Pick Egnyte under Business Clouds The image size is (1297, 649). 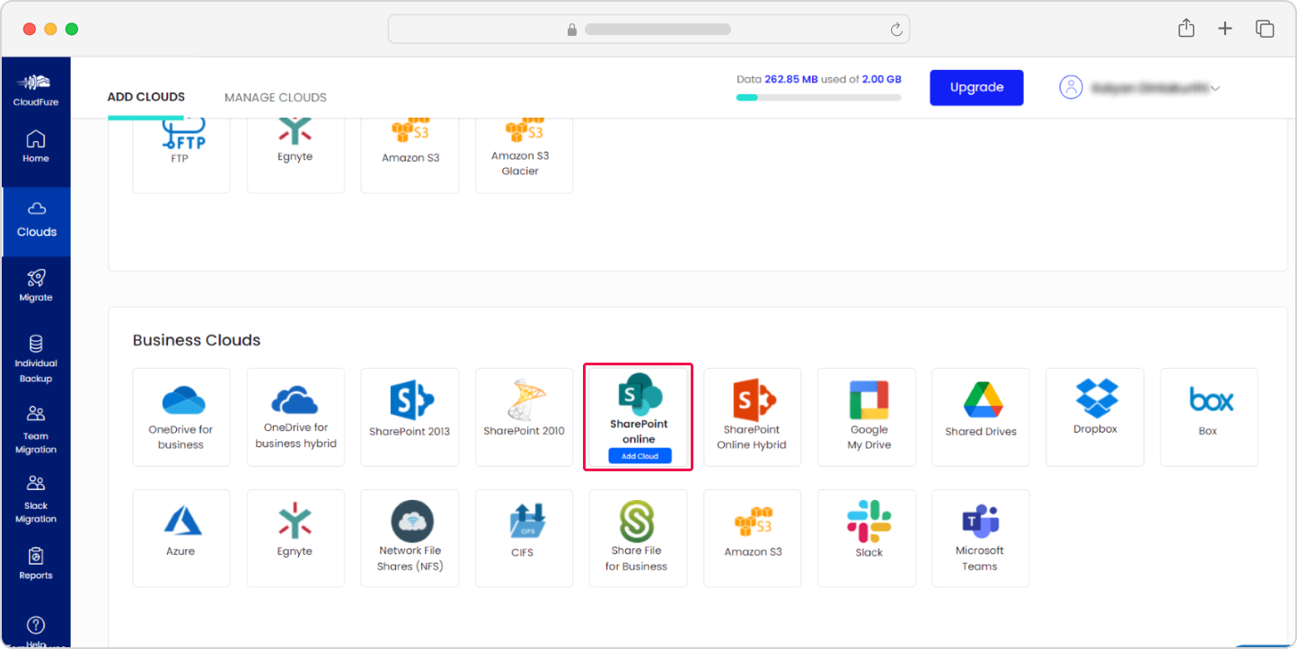(296, 539)
